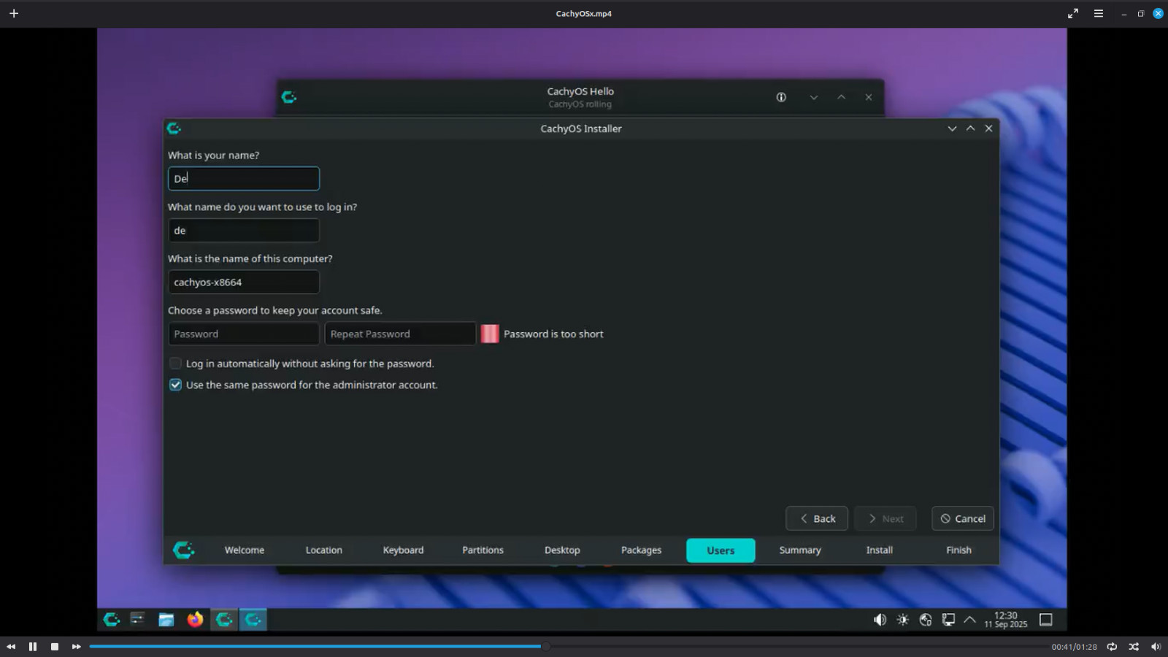
Task: Maximize the CachyOS Installer window
Action: (970, 128)
